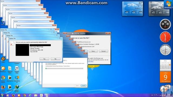Launch Windows Media Player from taskbar

[x=8, y=95]
